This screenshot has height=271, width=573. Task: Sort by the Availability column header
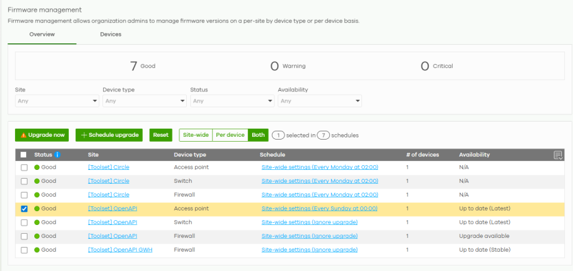pos(474,155)
